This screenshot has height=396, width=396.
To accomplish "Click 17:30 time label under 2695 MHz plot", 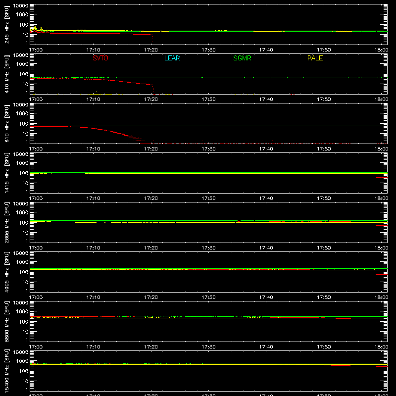I will point(208,248).
